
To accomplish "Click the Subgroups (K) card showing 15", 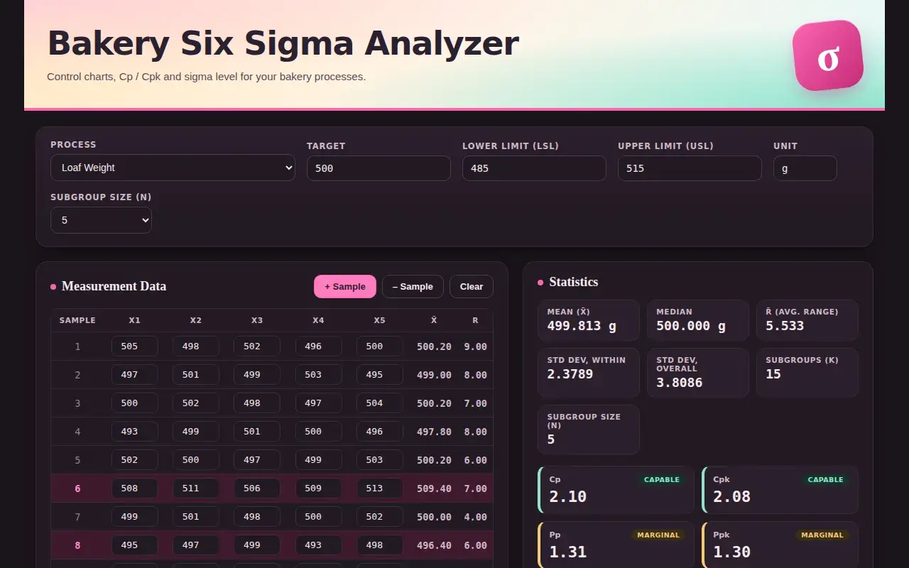I will click(x=807, y=373).
